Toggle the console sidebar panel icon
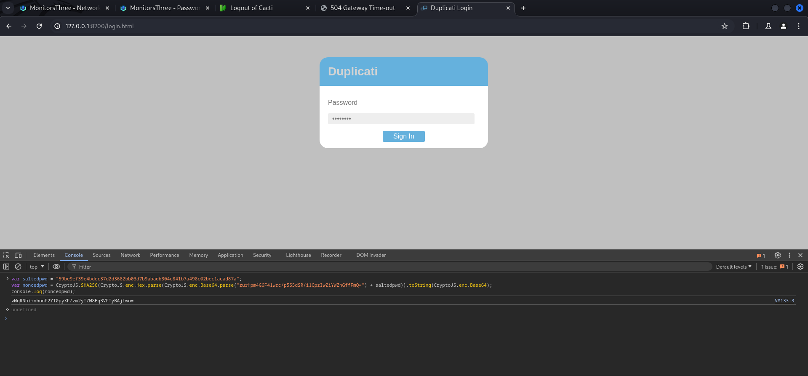Image resolution: width=808 pixels, height=376 pixels. tap(6, 267)
